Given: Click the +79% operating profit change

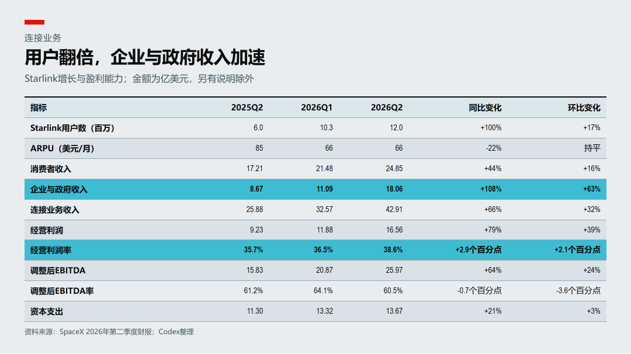Looking at the screenshot, I should pos(493,230).
